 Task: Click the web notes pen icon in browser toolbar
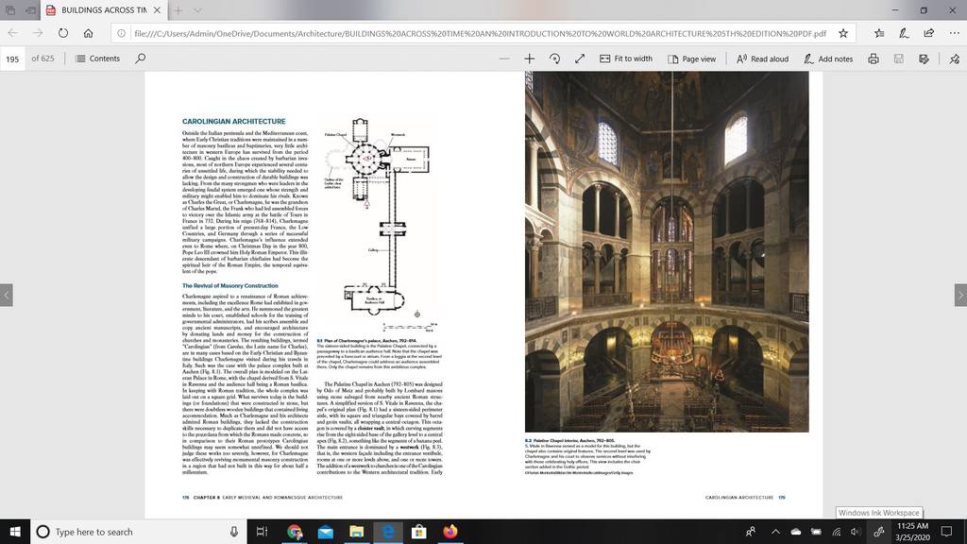click(904, 33)
